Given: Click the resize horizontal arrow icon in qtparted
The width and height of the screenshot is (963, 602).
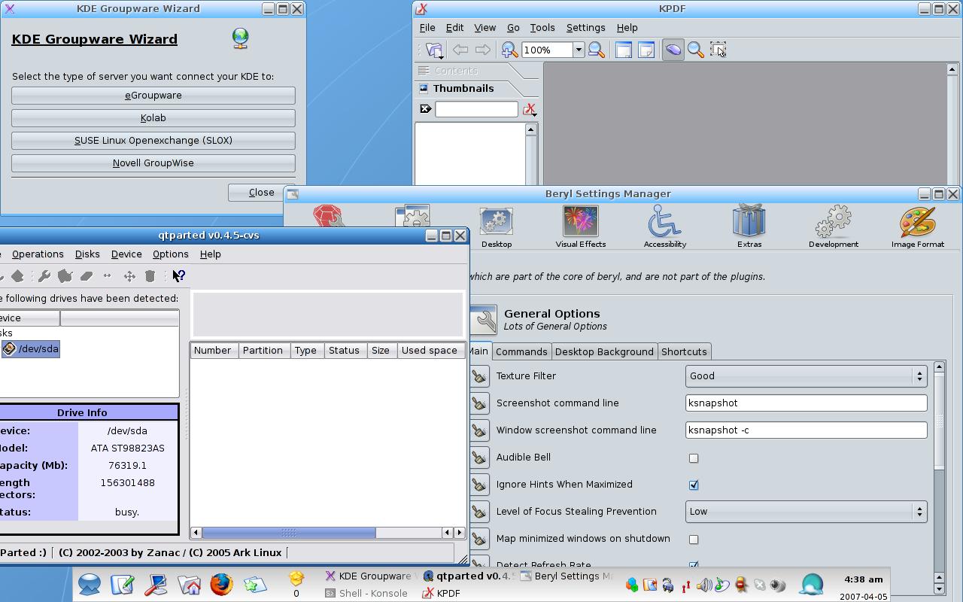Looking at the screenshot, I should point(108,276).
